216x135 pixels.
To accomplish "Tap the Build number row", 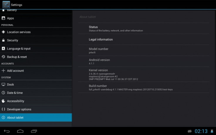I will (x=144, y=87).
